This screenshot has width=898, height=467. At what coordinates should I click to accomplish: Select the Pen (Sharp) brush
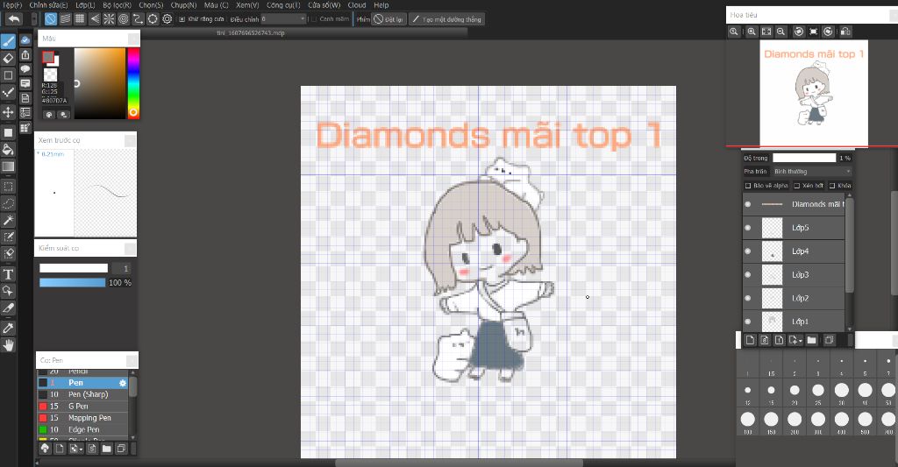click(83, 394)
